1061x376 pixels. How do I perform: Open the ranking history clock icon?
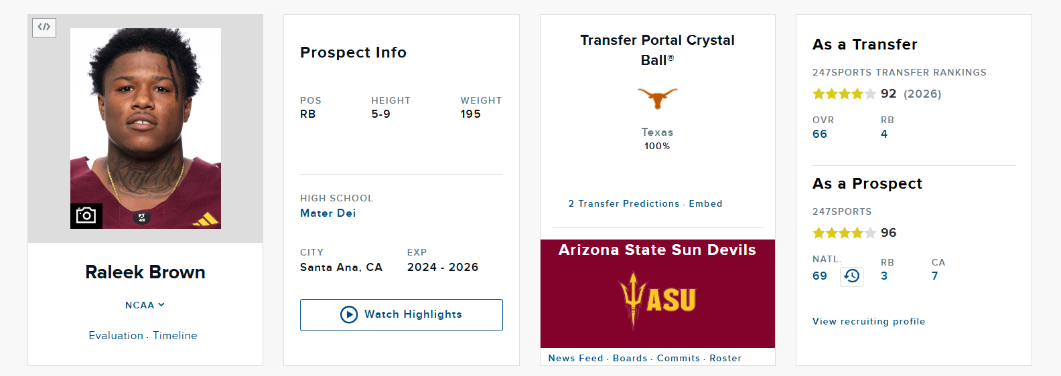pos(851,276)
